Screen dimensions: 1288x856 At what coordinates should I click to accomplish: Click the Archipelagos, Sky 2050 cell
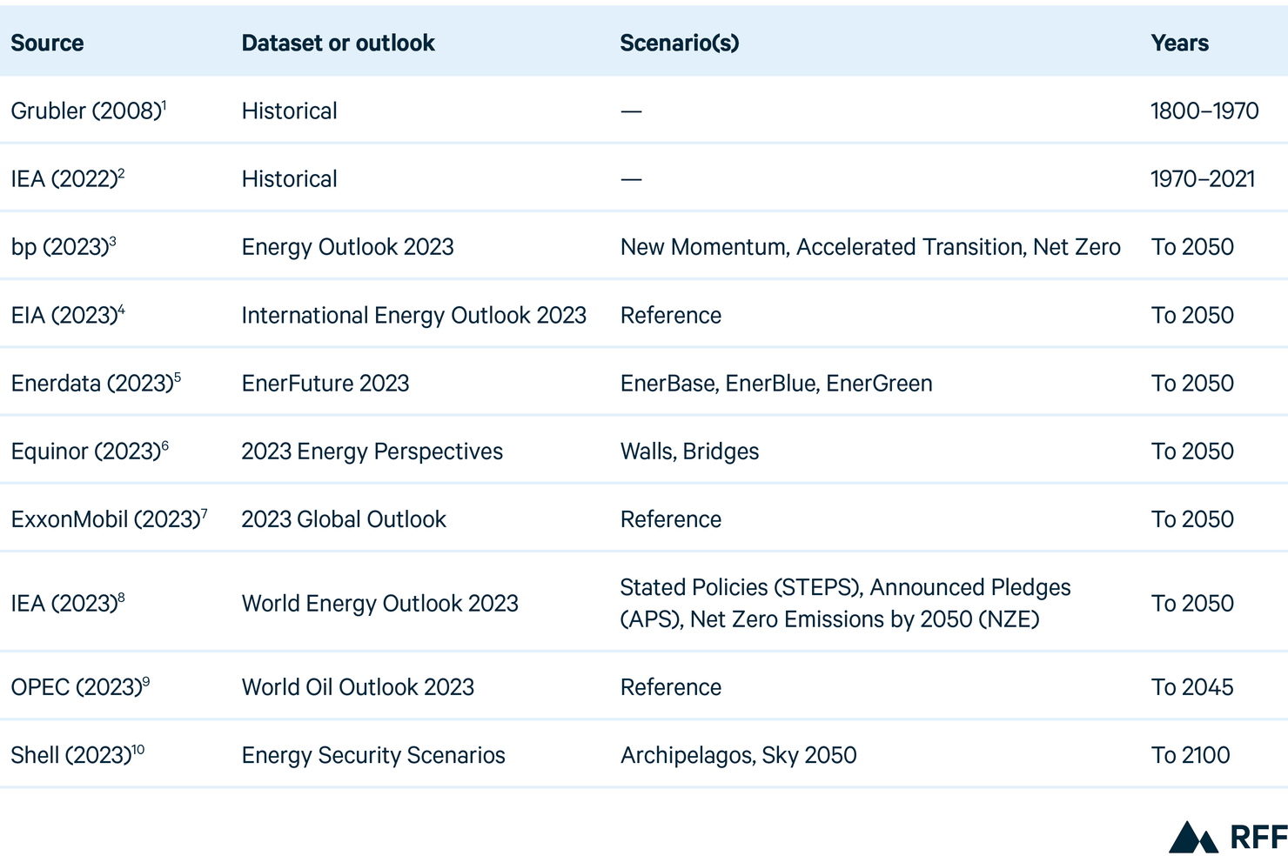tap(738, 754)
